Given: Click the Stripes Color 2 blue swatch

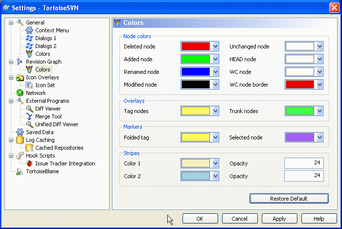Looking at the screenshot, I should [x=196, y=176].
